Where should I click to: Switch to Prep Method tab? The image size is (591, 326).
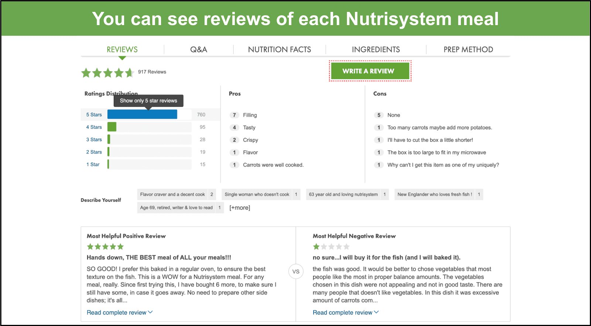pyautogui.click(x=468, y=50)
